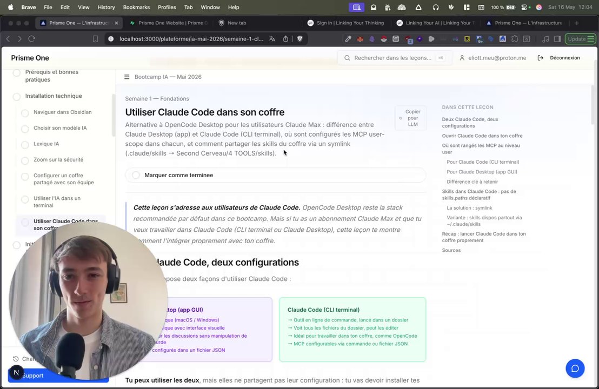The width and height of the screenshot is (599, 389).
Task: Check circle for Naviguer dans Obsidian
Action: (x=25, y=112)
